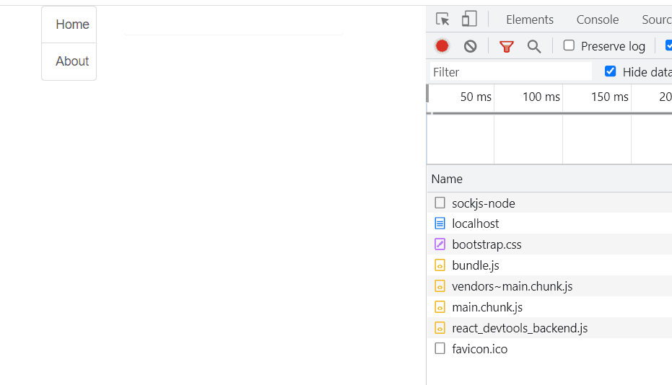Click the vendors~main.chunk.js script icon

pyautogui.click(x=440, y=286)
